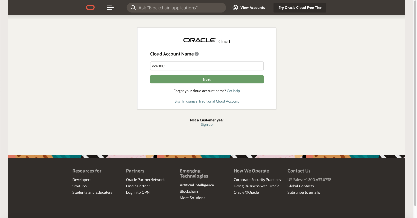Click Log in to OPN link
Viewport: 417px width, 218px height.
point(137,192)
